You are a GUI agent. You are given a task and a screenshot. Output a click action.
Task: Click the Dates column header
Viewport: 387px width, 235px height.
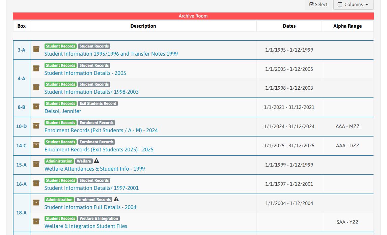coord(289,26)
